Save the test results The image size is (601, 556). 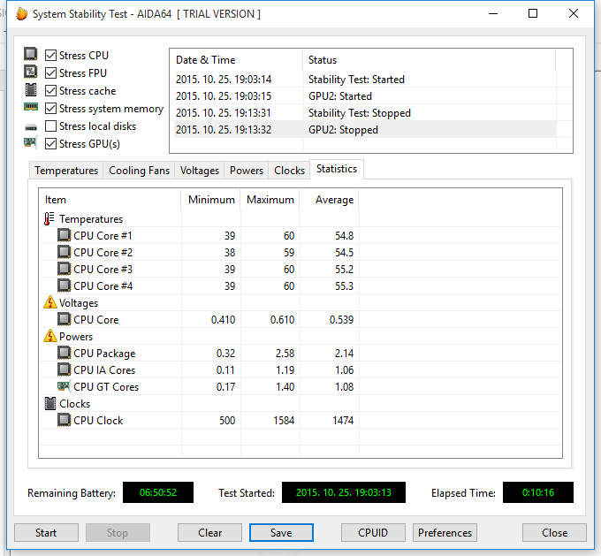click(281, 533)
